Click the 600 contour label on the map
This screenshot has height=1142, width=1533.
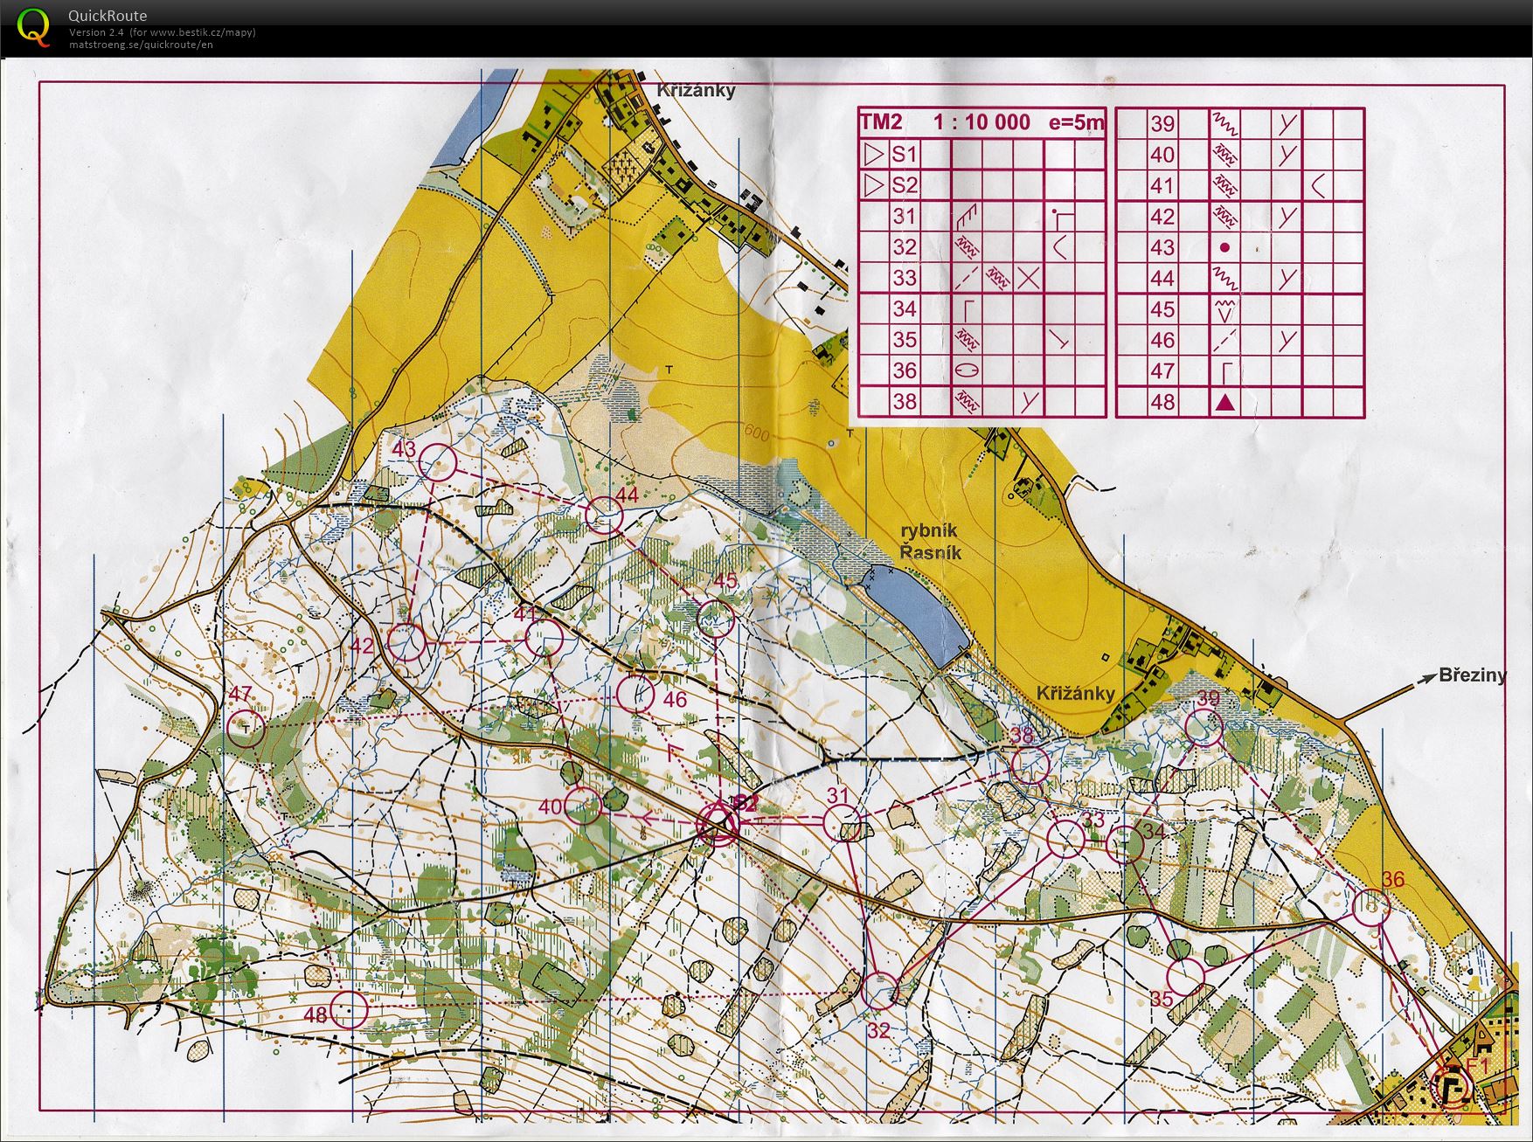click(758, 433)
